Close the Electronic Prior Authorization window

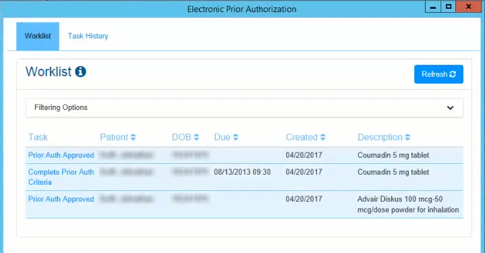(469, 7)
